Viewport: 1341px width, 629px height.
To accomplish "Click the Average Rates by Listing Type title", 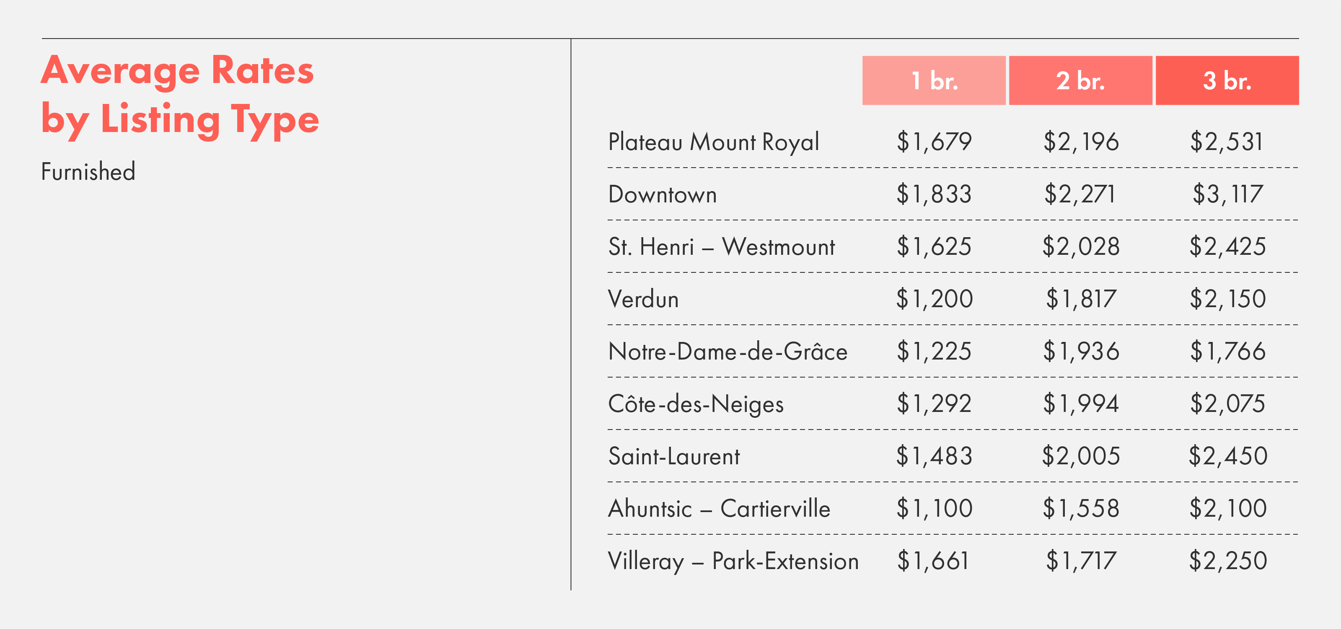I will (180, 97).
